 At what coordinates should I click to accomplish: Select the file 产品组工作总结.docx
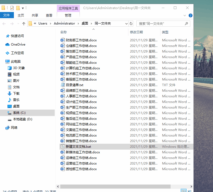pos(81,57)
